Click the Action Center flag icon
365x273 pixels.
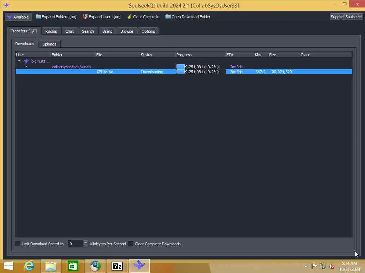point(314,266)
